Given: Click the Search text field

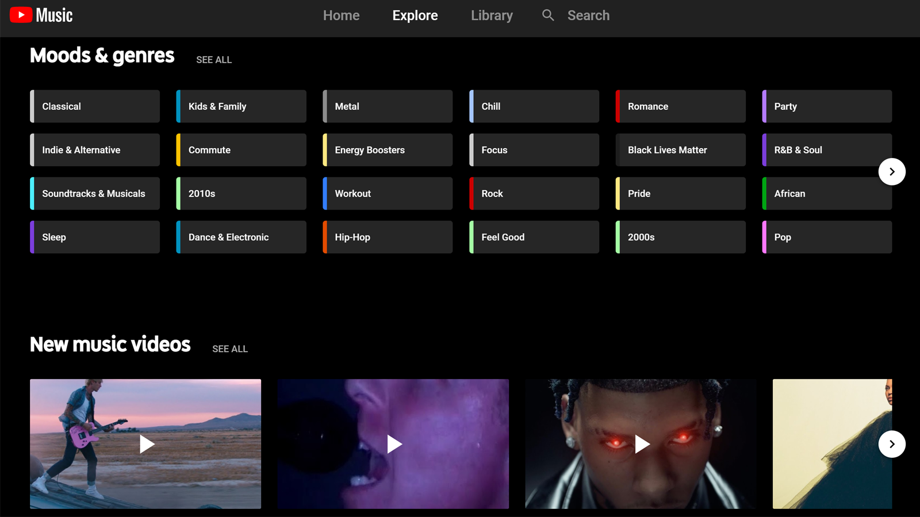Looking at the screenshot, I should [588, 16].
